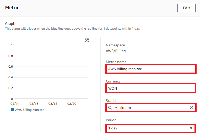This screenshot has width=200, height=137.
Task: Click the Metric section heading
Action: point(12,8)
